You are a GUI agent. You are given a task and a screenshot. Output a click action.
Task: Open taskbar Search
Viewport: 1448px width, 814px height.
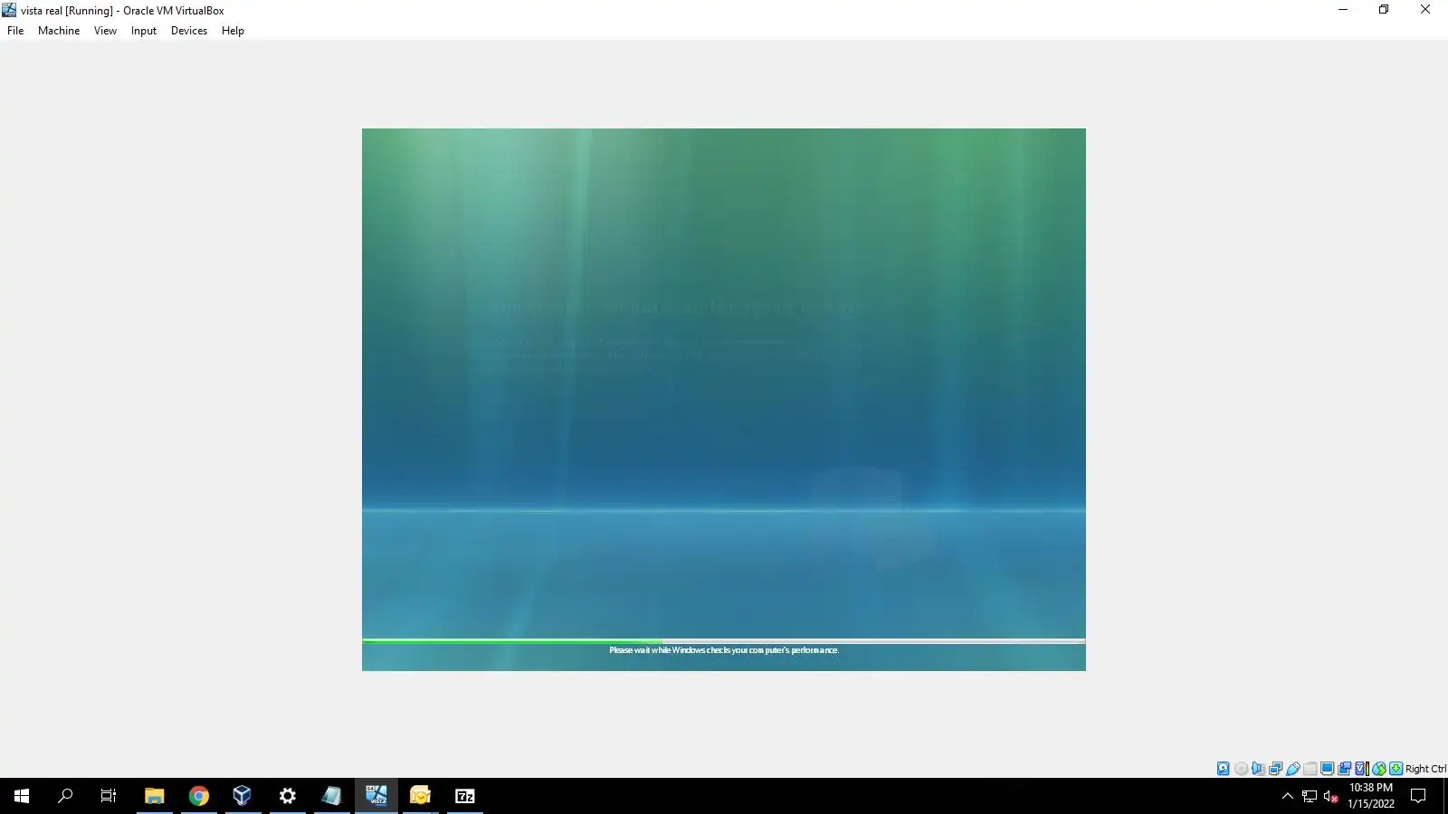(x=65, y=796)
